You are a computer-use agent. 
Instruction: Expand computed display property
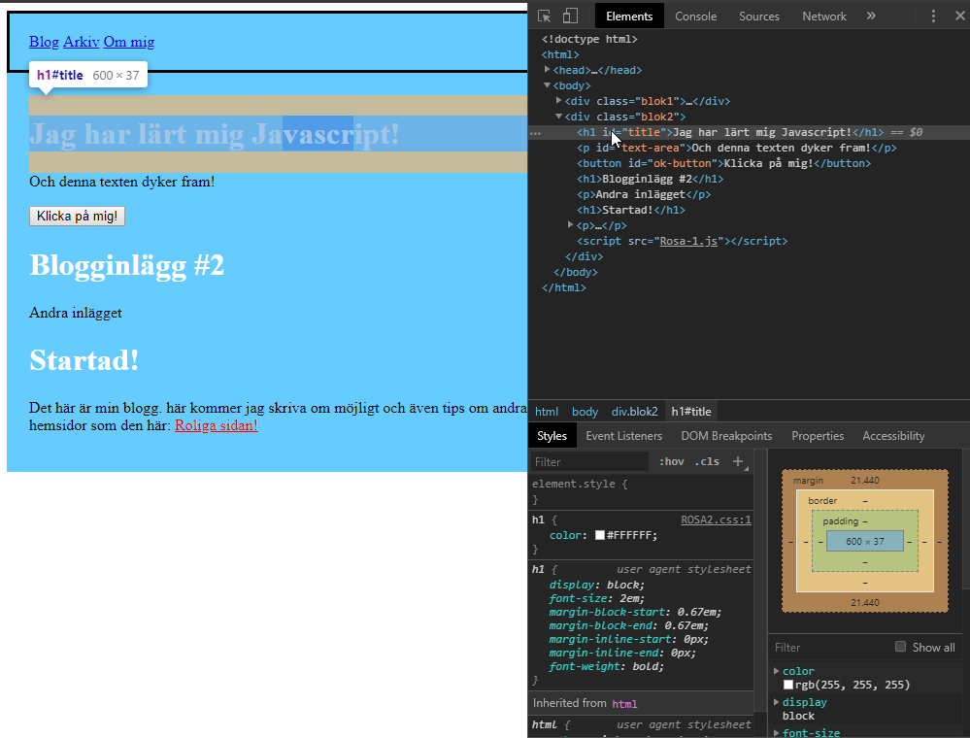pyautogui.click(x=777, y=701)
